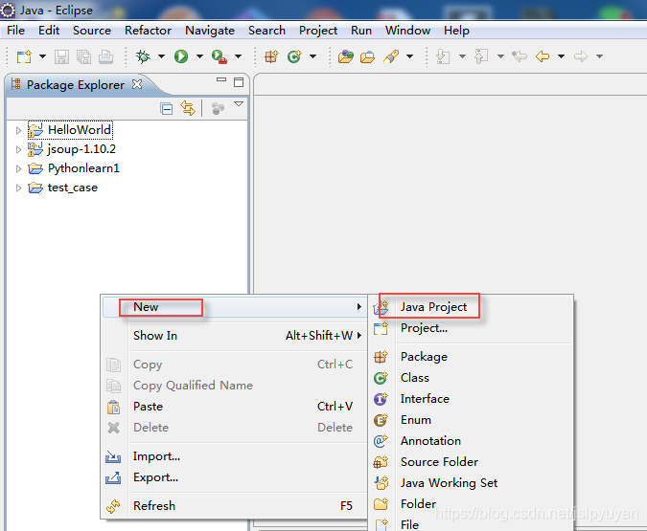
Task: Select Source Folder in New submenu
Action: [471, 462]
